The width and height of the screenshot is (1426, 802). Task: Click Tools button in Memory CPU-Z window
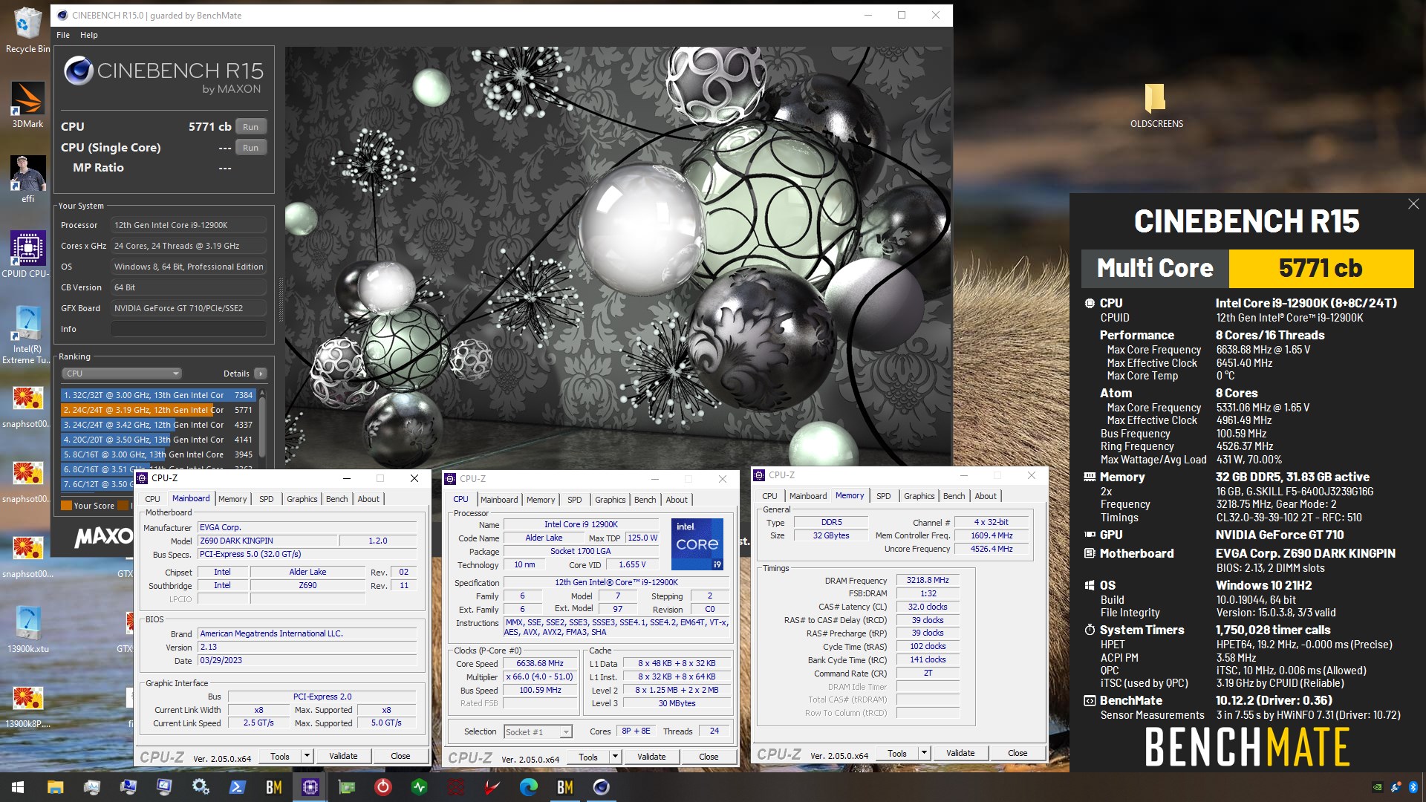coord(897,753)
